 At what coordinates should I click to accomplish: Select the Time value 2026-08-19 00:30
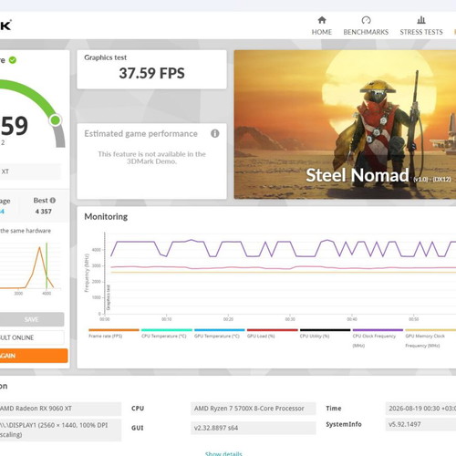click(x=420, y=409)
